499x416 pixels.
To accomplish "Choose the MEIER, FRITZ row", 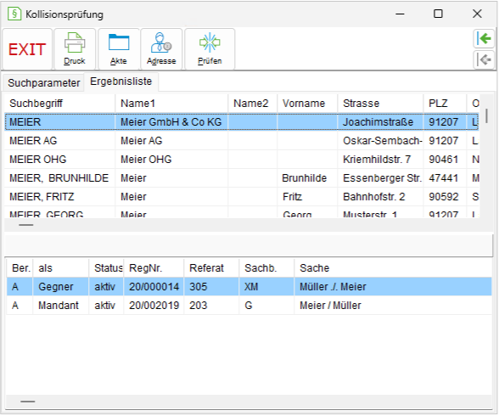I will pyautogui.click(x=242, y=197).
